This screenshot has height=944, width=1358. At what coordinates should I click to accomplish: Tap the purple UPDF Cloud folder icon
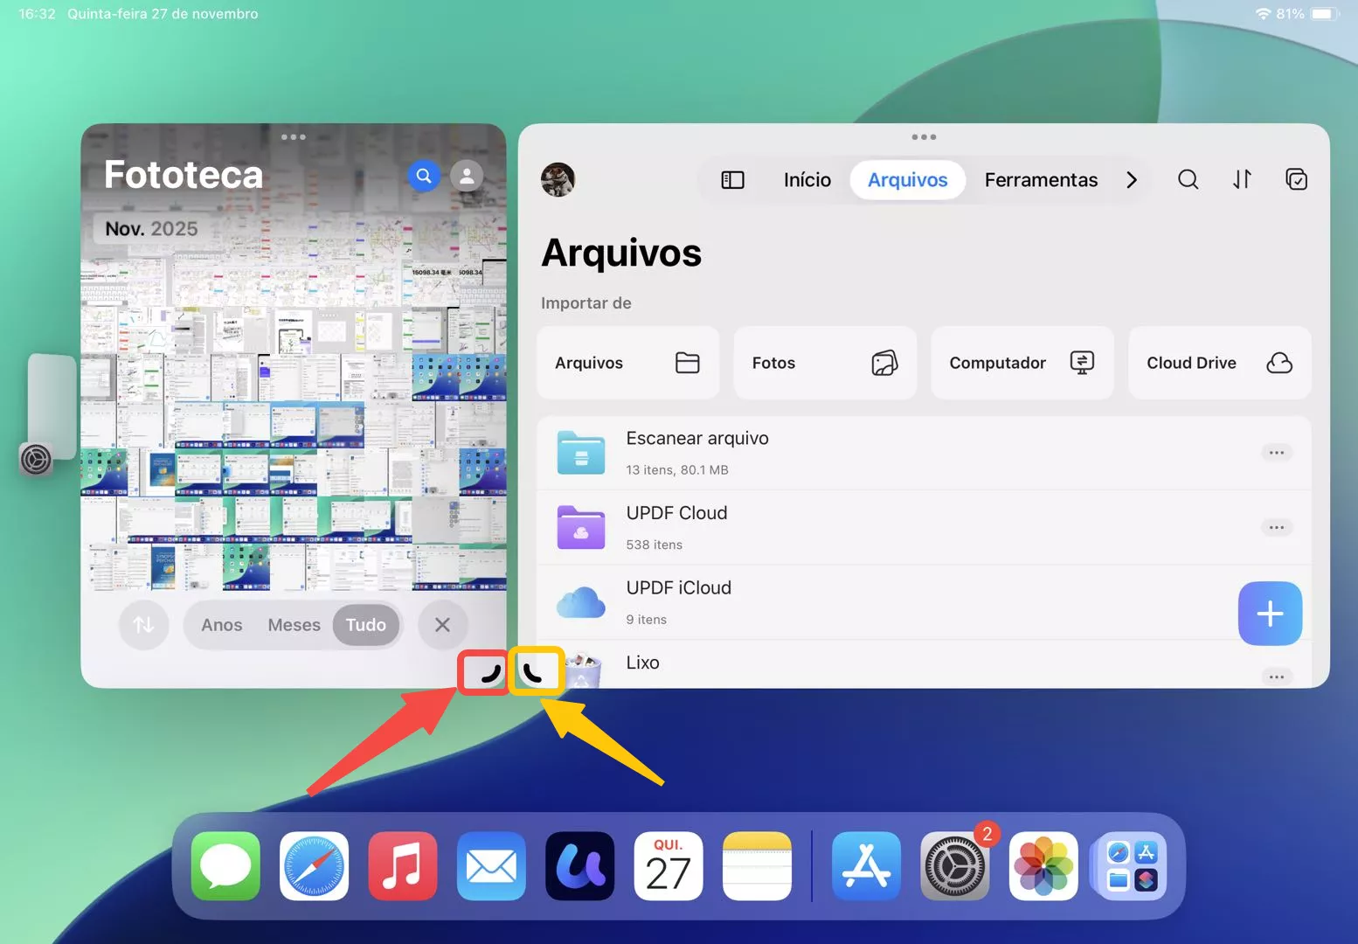coord(581,527)
